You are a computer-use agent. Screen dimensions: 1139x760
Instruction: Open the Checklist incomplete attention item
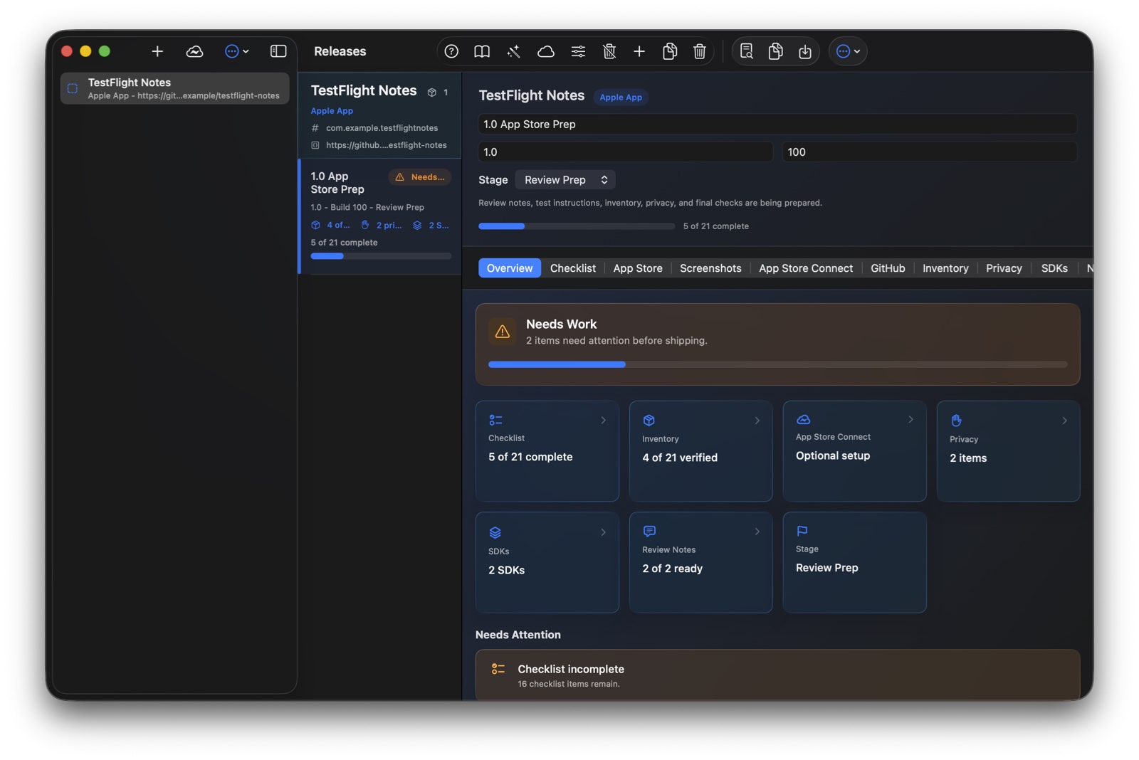(x=777, y=675)
